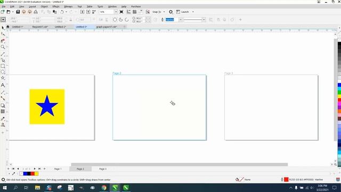Open the Purchase menu
Viewport: 341px width, 192px height.
[x=136, y=6]
